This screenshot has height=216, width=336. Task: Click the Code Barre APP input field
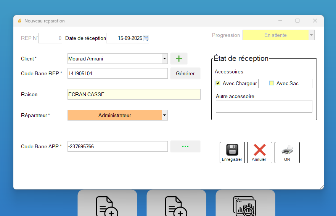point(117,146)
